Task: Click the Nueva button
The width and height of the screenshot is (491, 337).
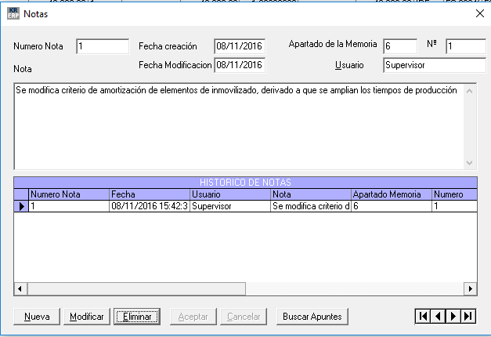Action: pos(37,317)
